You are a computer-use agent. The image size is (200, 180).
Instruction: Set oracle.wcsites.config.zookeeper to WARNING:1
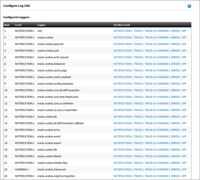163,84
